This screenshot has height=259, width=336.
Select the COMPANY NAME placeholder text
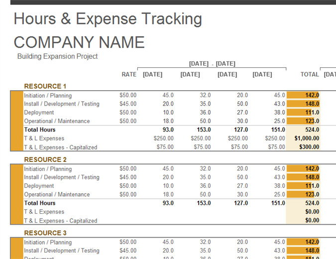[79, 42]
